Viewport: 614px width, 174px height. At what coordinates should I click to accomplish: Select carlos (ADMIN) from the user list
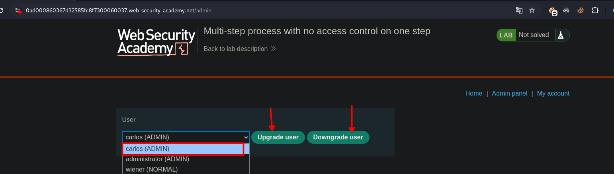(x=183, y=149)
